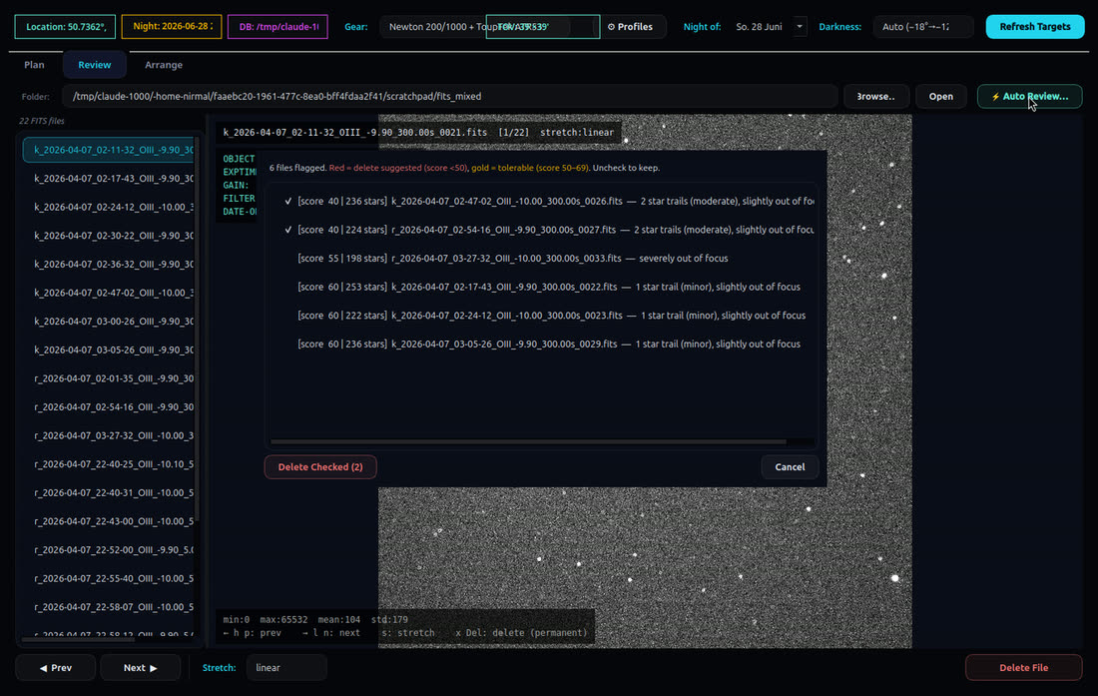Click the flagged list horizontal scrollbar
The height and width of the screenshot is (696, 1098).
click(x=528, y=441)
